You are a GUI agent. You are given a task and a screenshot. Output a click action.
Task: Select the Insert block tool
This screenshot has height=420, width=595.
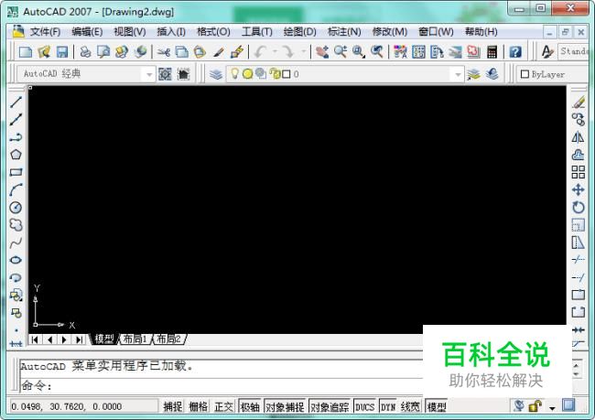(x=16, y=295)
